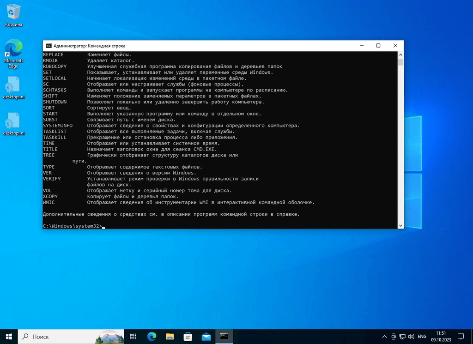Image resolution: width=473 pixels, height=344 pixels.
Task: Launch Microsoft Edge from desktop shortcut
Action: click(x=13, y=54)
